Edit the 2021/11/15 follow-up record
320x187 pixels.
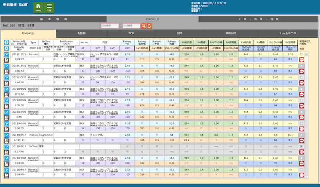[6, 54]
